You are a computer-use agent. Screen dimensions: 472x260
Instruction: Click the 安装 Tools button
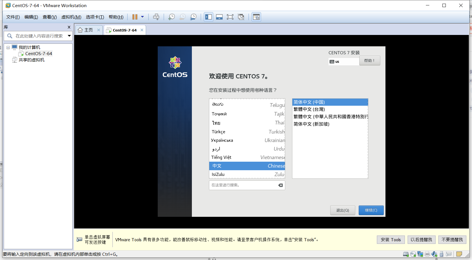click(391, 240)
